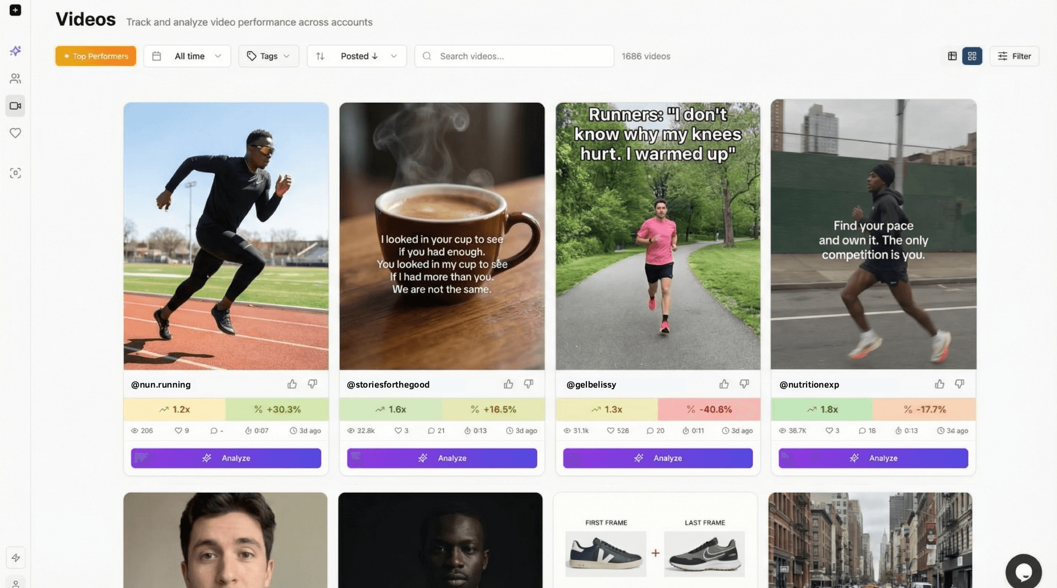This screenshot has height=588, width=1057.
Task: Open the Tags filter dropdown
Action: 269,56
